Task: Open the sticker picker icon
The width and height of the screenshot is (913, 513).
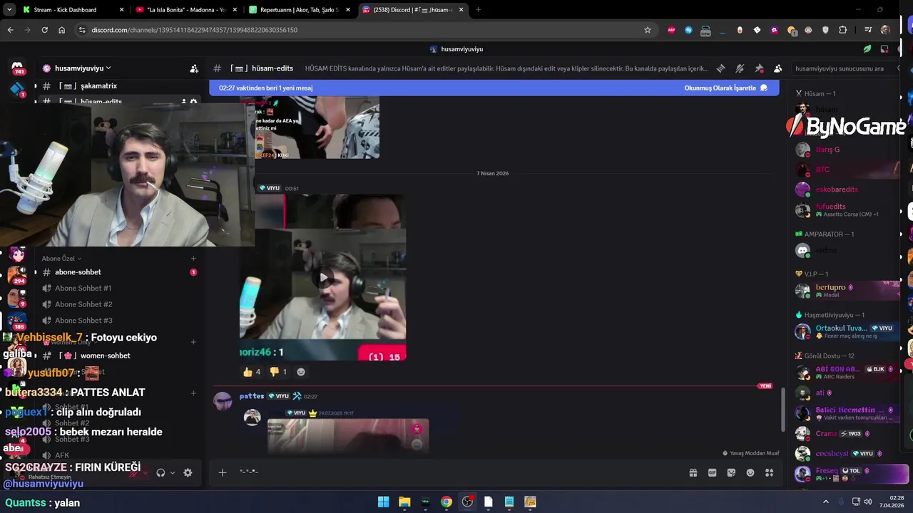Action: (x=731, y=472)
